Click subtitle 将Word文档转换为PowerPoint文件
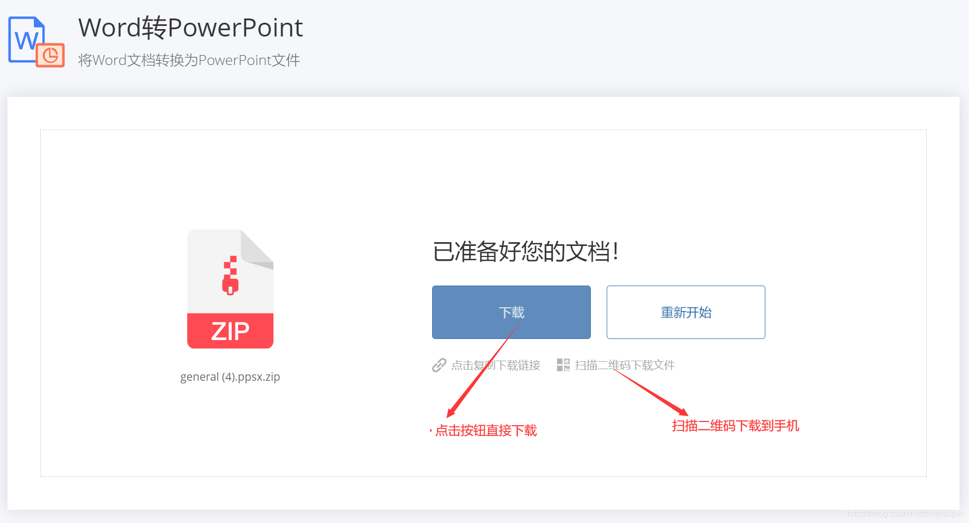 click(189, 60)
